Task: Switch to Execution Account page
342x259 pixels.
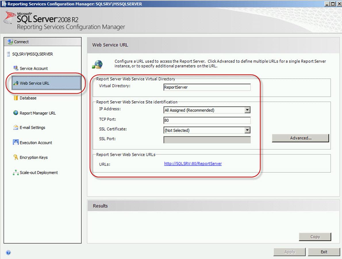Action: [x=36, y=143]
